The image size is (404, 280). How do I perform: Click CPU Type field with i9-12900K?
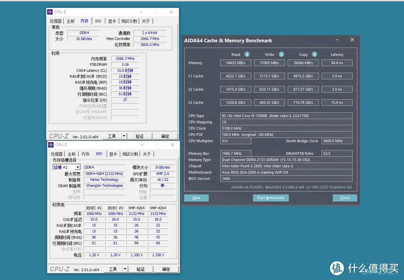click(286, 116)
